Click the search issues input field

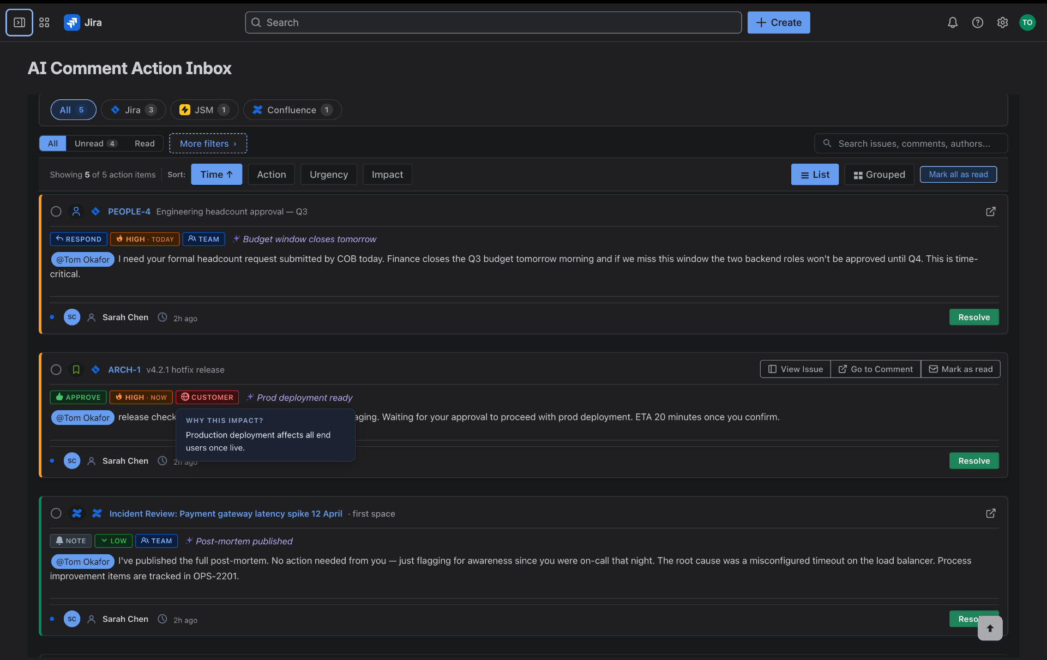point(911,143)
